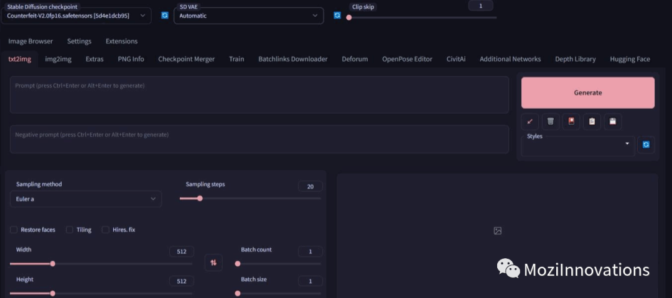Image resolution: width=672 pixels, height=298 pixels.
Task: Open the Deforum tab
Action: pos(355,59)
